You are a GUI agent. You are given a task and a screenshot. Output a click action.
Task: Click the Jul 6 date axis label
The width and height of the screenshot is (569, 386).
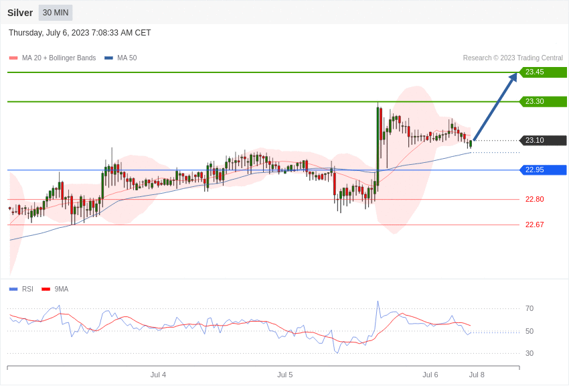tap(430, 375)
